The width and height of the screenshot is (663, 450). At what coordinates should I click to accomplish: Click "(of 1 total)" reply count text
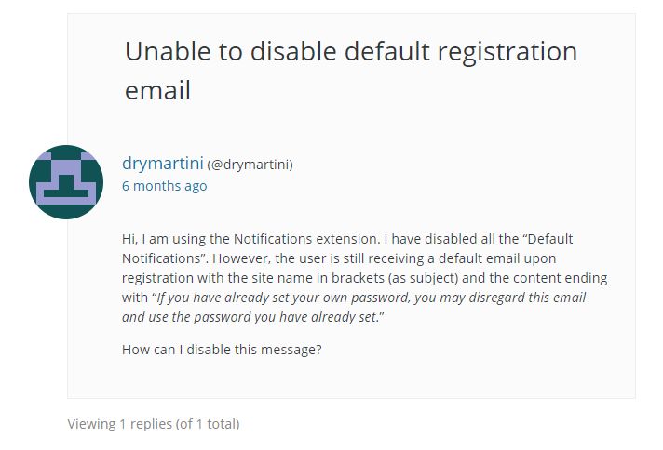208,424
